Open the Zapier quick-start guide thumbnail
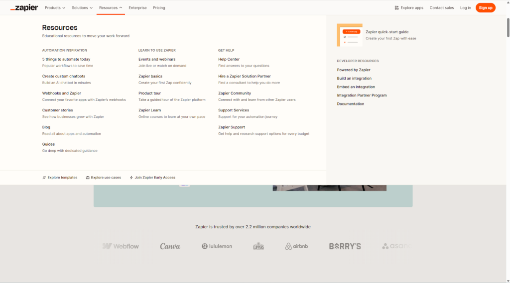The image size is (510, 283). [x=349, y=35]
